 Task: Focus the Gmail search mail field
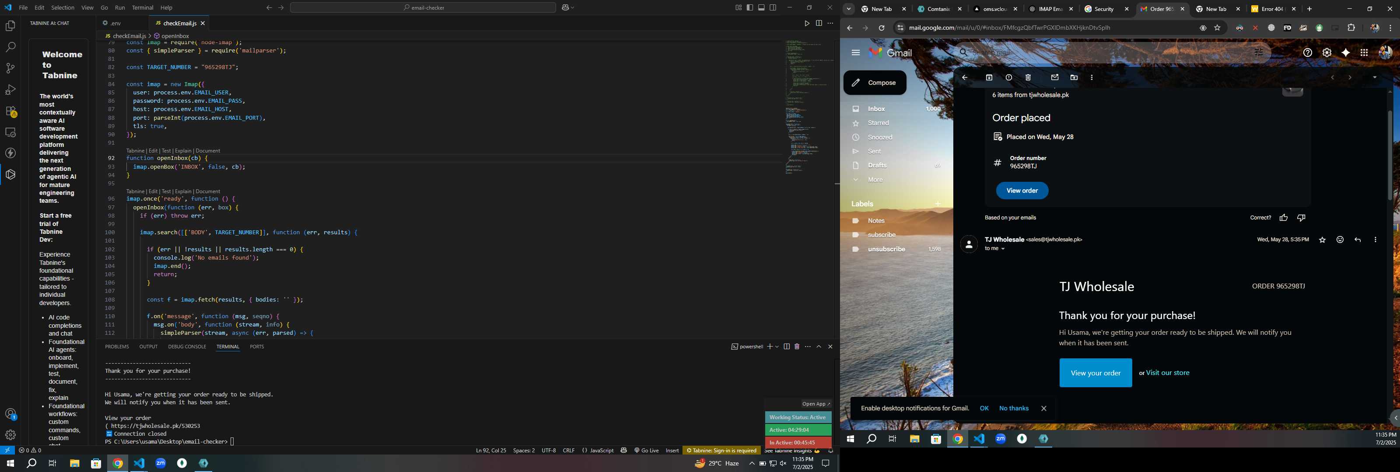(x=1109, y=53)
